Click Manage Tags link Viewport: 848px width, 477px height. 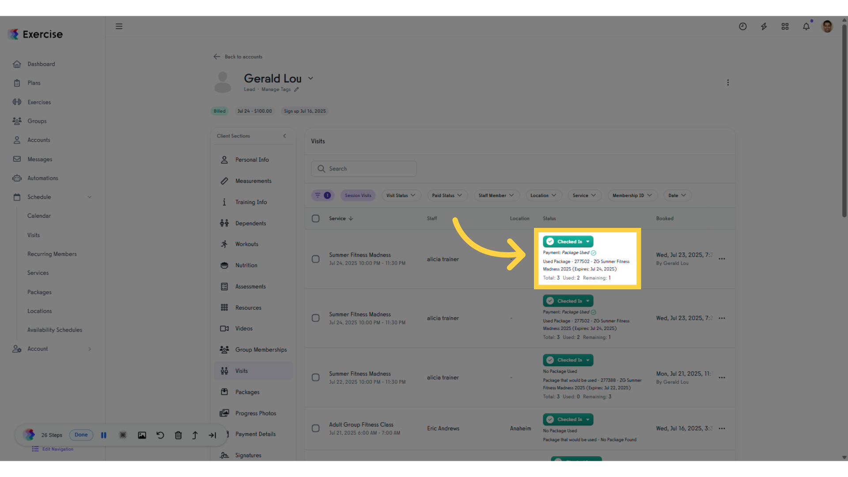coord(276,90)
